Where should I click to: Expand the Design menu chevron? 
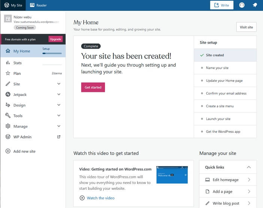pos(59,105)
